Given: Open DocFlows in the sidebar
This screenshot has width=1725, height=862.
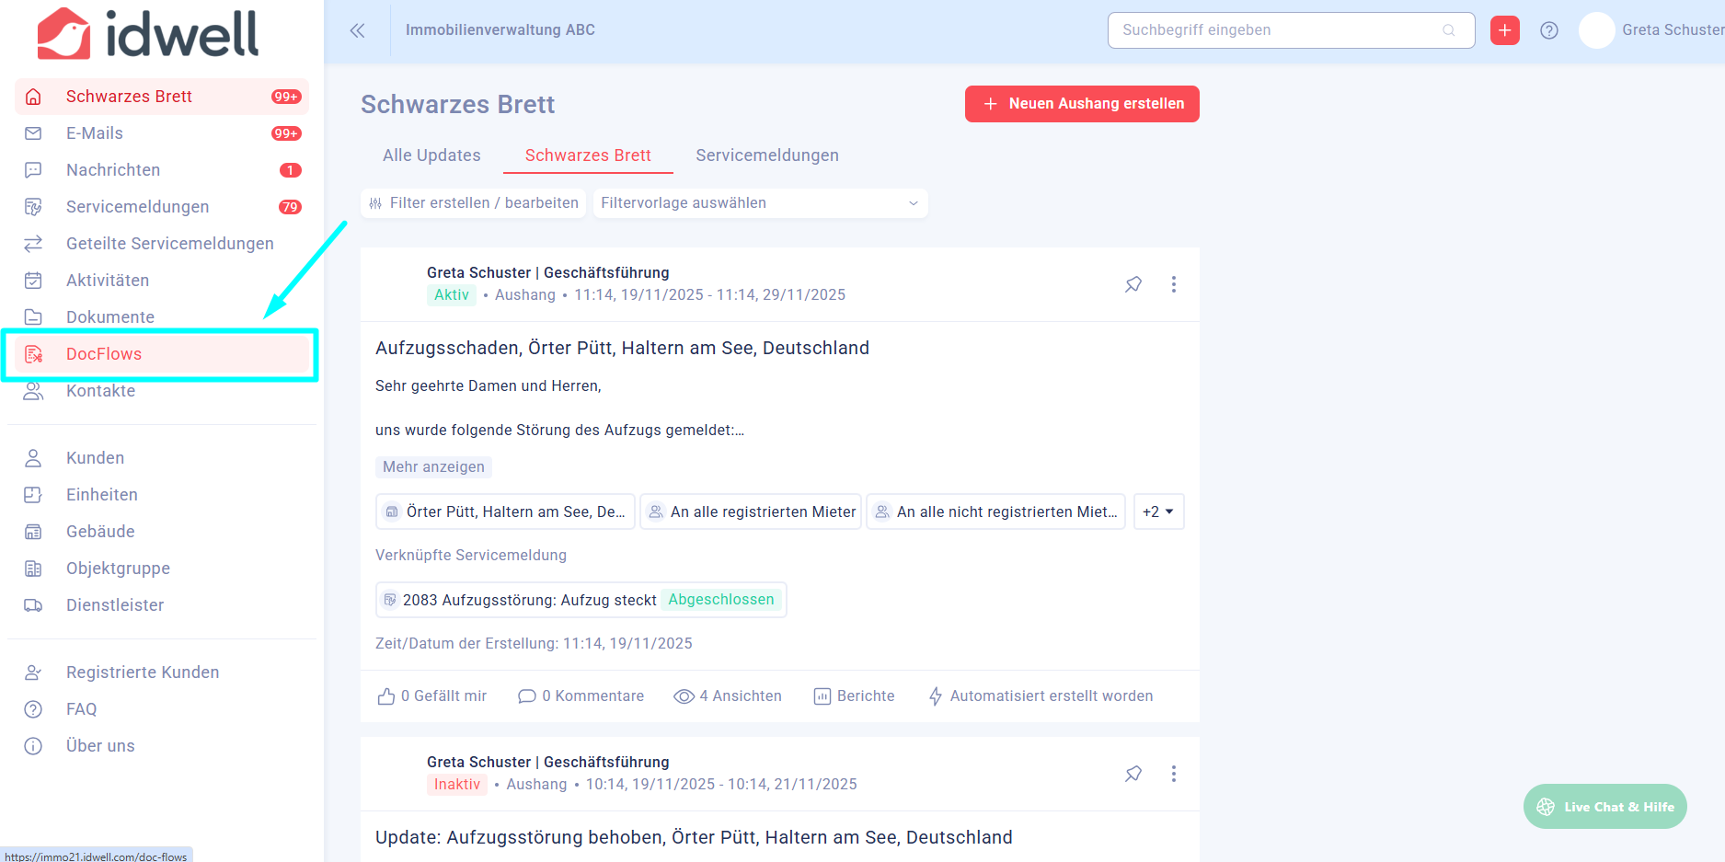Looking at the screenshot, I should coord(162,354).
